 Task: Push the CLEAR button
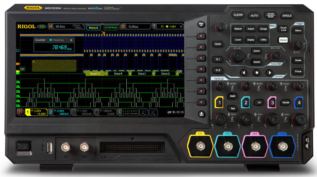pos(238,15)
